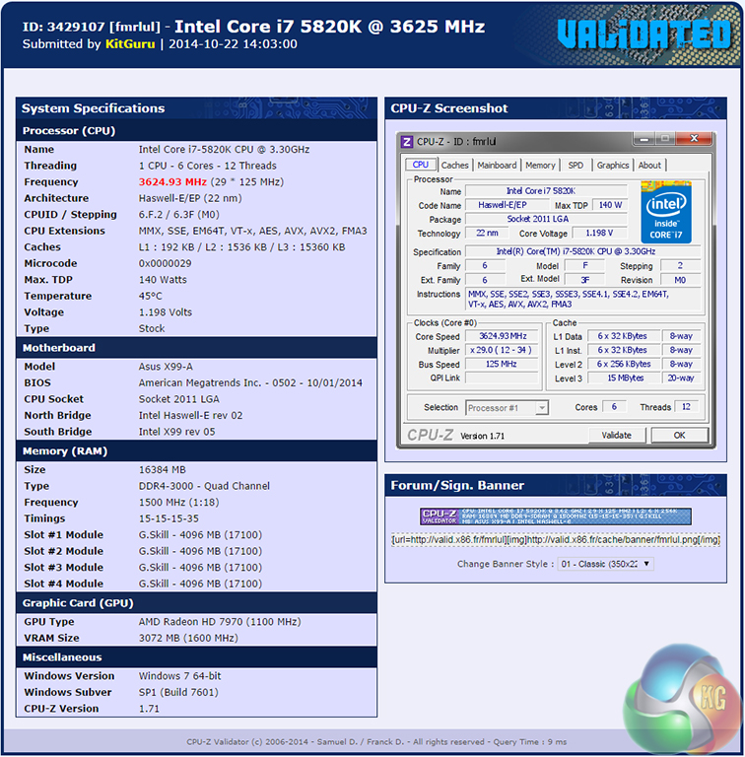The height and width of the screenshot is (757, 745).
Task: Click the North Bridge value Intel Haswell-E rev 02
Action: [190, 416]
